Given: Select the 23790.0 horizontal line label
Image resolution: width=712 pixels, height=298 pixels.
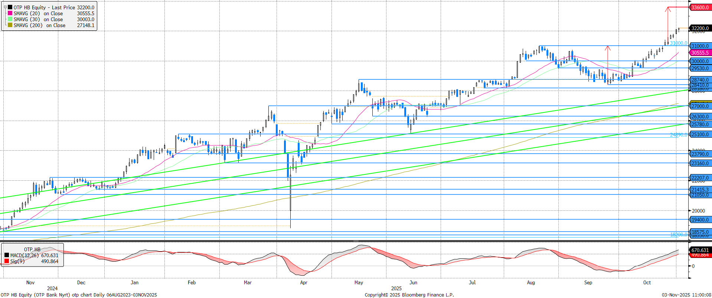Looking at the screenshot, I should 700,154.
